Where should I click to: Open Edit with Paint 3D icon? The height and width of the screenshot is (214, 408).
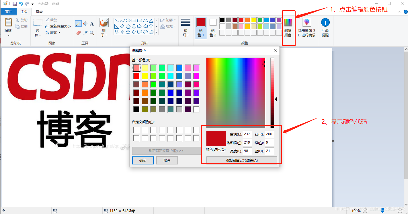click(x=307, y=22)
